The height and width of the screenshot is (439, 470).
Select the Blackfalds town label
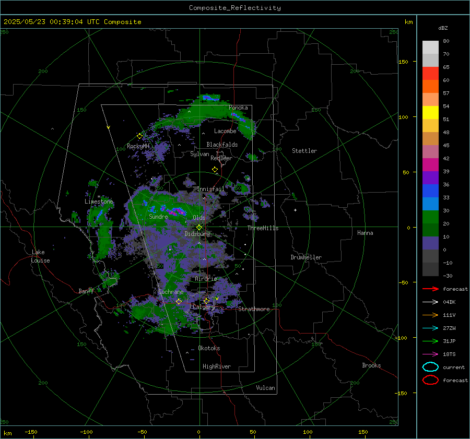pos(222,145)
